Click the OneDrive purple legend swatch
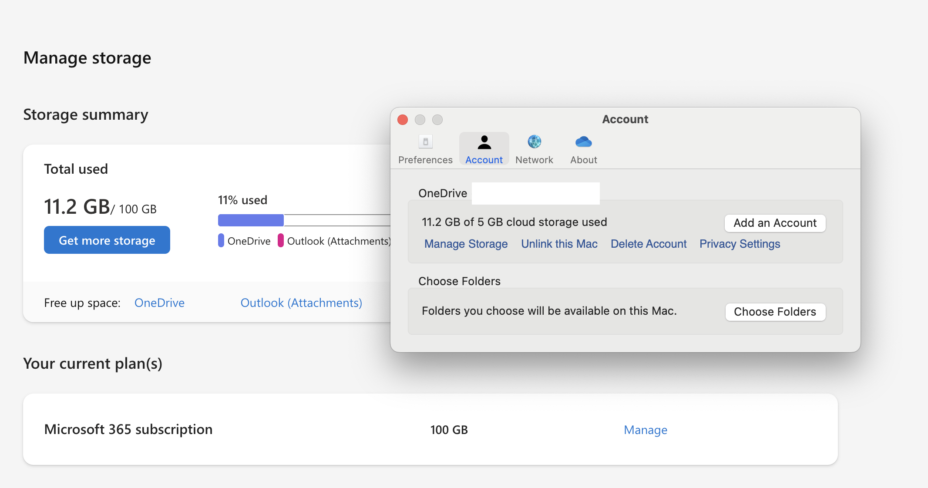The image size is (928, 488). (221, 241)
